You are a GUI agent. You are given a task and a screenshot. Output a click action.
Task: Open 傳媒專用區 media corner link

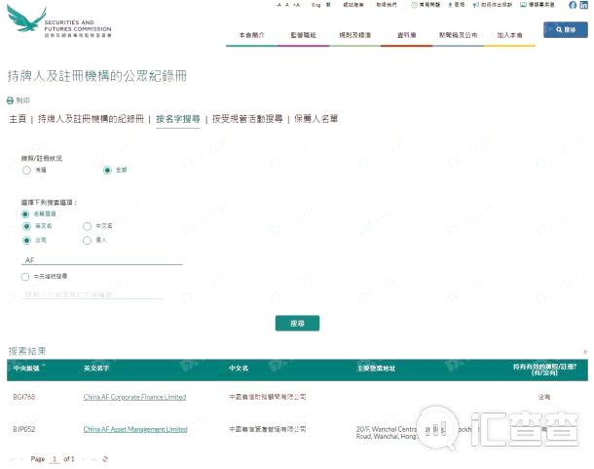tap(538, 5)
